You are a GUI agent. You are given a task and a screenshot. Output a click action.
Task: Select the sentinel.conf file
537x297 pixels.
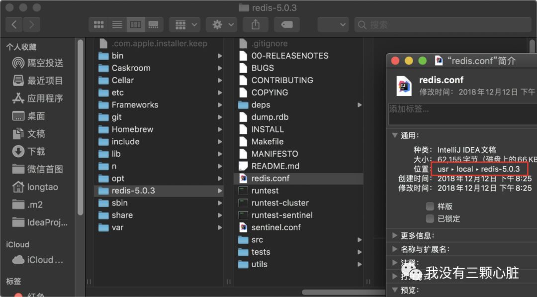(276, 227)
